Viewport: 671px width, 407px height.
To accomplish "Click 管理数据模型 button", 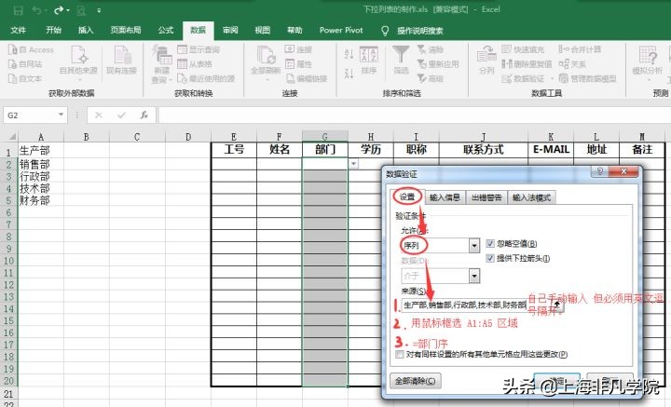I will (587, 78).
